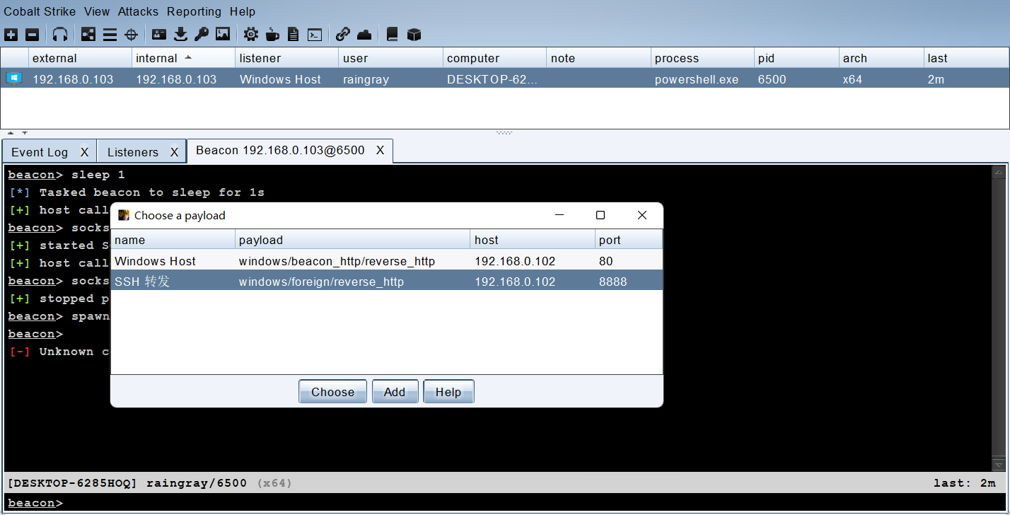Toggle sort arrow on internal column
This screenshot has height=515, width=1010.
click(188, 57)
